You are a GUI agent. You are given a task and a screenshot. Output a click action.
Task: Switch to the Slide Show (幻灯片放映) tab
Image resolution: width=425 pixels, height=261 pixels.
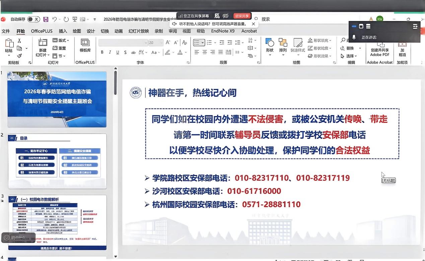click(139, 31)
